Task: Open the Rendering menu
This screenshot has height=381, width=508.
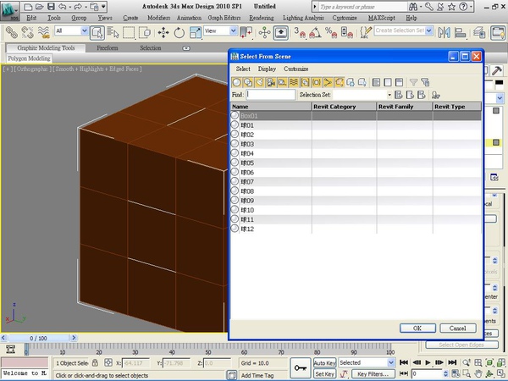Action: tap(262, 18)
